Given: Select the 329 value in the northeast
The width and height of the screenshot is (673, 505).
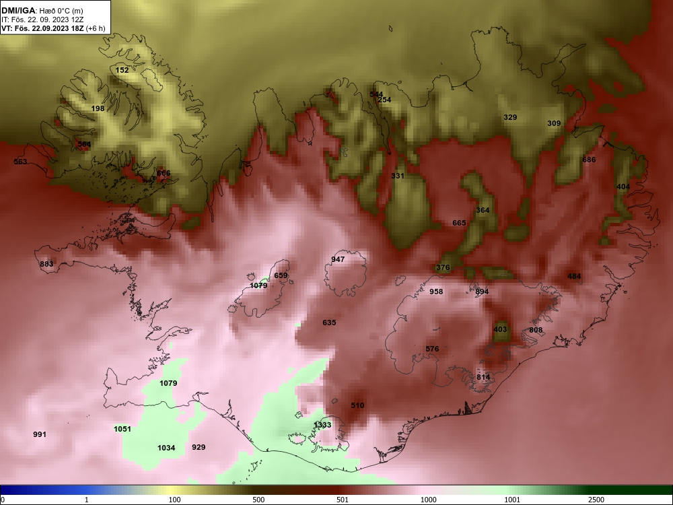Looking at the screenshot, I should (x=510, y=117).
